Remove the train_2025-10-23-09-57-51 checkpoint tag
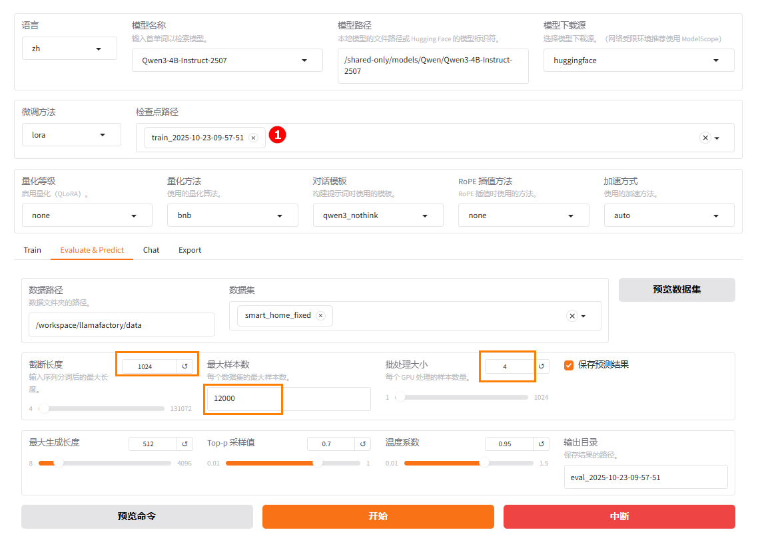The width and height of the screenshot is (760, 536). pos(253,138)
